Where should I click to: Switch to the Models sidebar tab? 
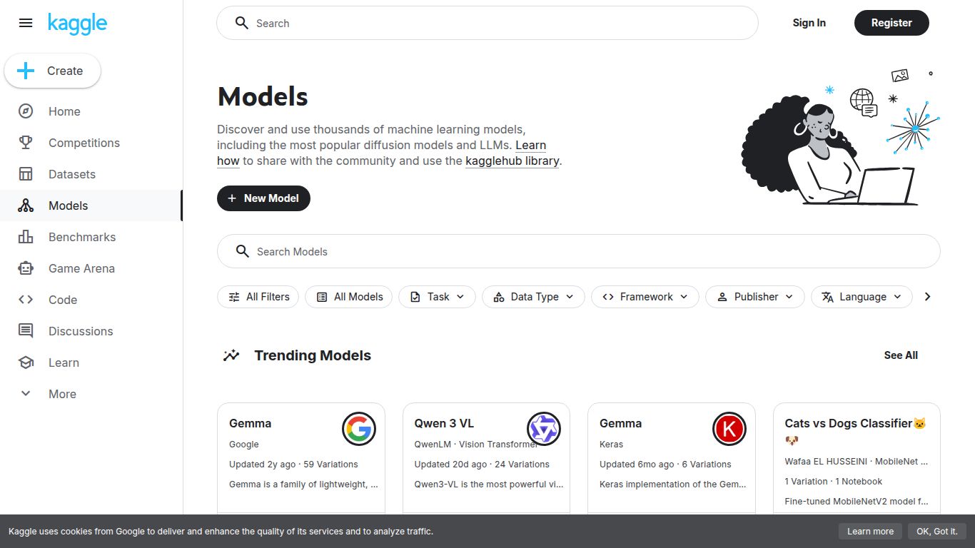[68, 205]
